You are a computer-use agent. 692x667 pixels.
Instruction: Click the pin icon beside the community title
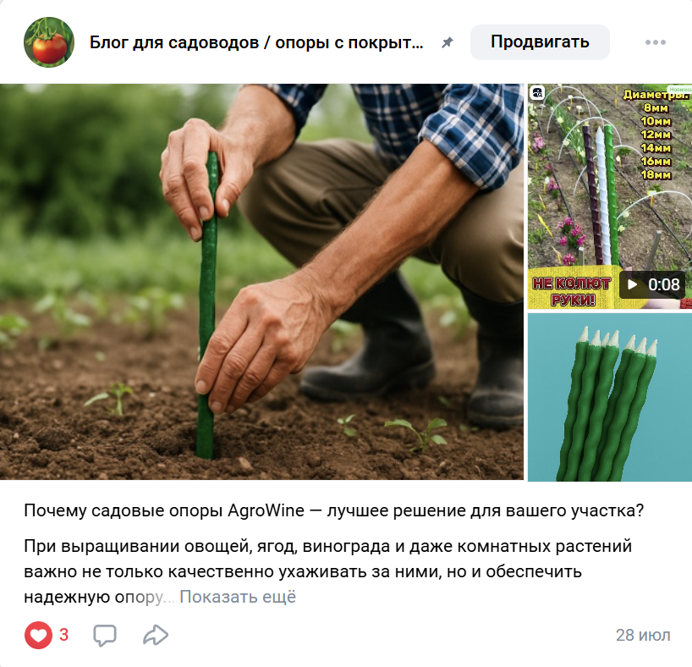click(448, 42)
